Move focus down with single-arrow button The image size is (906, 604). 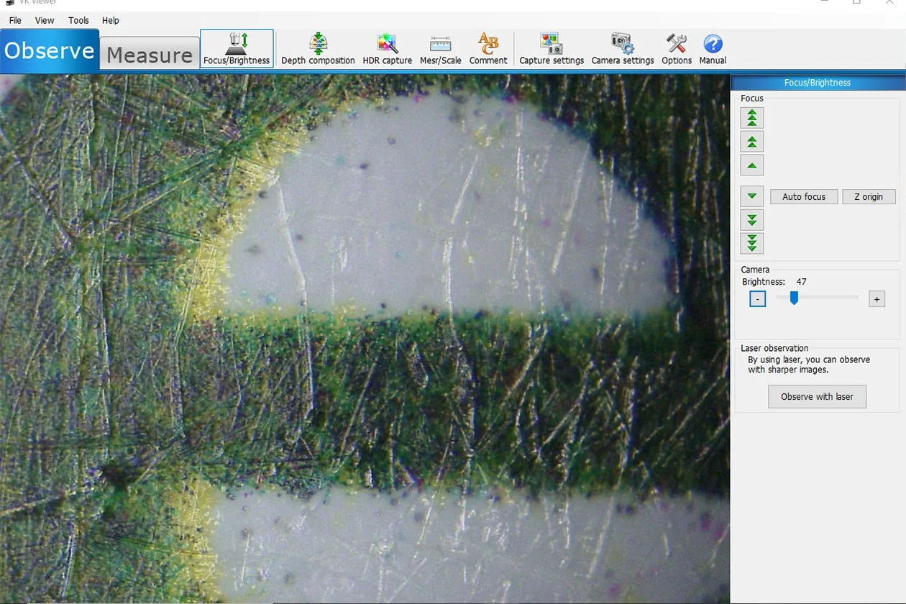click(x=752, y=196)
